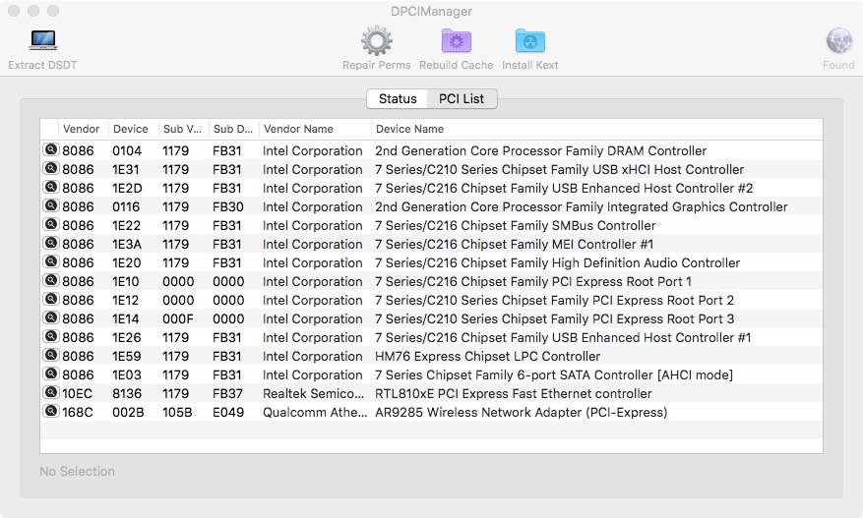Click the device ID cell '002B'
Viewport: 863px width, 518px height.
128,413
